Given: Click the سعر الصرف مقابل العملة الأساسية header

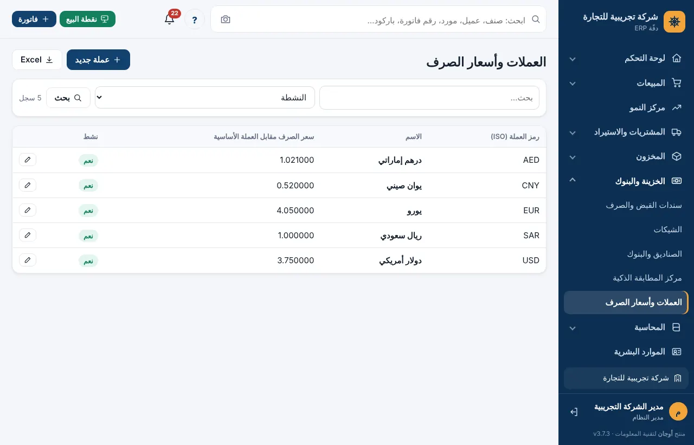Looking at the screenshot, I should click(264, 137).
